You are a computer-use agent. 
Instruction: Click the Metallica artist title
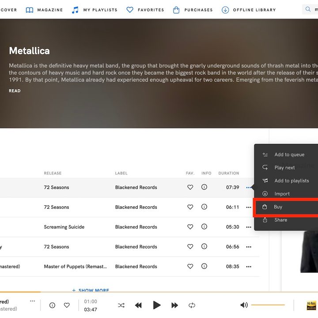tap(30, 51)
